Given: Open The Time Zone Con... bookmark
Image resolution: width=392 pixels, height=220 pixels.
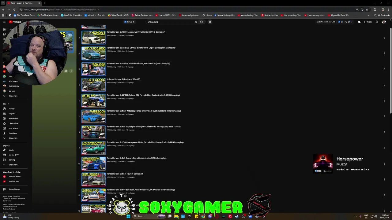Looking at the screenshot, I should click(24, 15).
